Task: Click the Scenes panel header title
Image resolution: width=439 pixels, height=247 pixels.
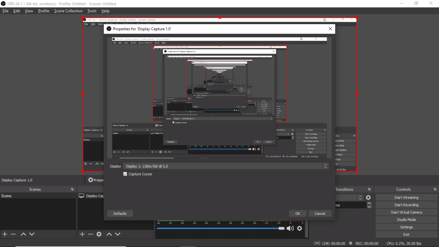Action: coord(35,190)
